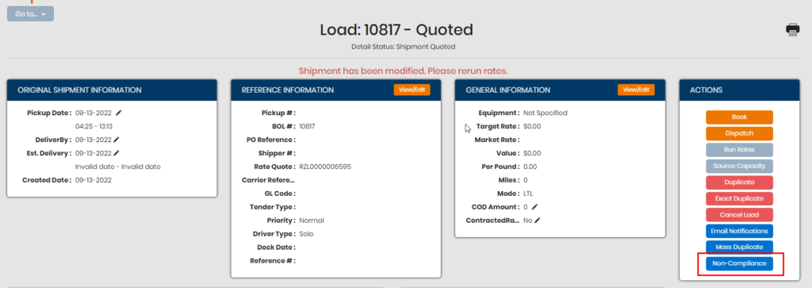812x288 pixels.
Task: Click the Market Rate label
Action: click(x=497, y=140)
